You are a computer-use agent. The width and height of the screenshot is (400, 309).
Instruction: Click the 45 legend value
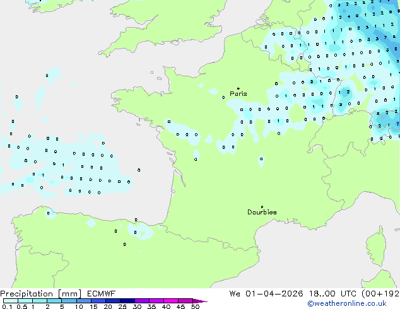pyautogui.click(x=180, y=306)
